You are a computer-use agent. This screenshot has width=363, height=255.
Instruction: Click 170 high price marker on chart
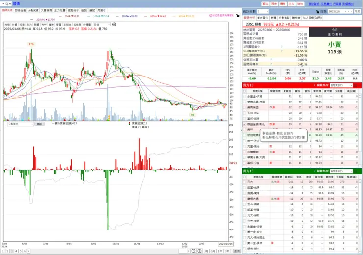coord(31,44)
